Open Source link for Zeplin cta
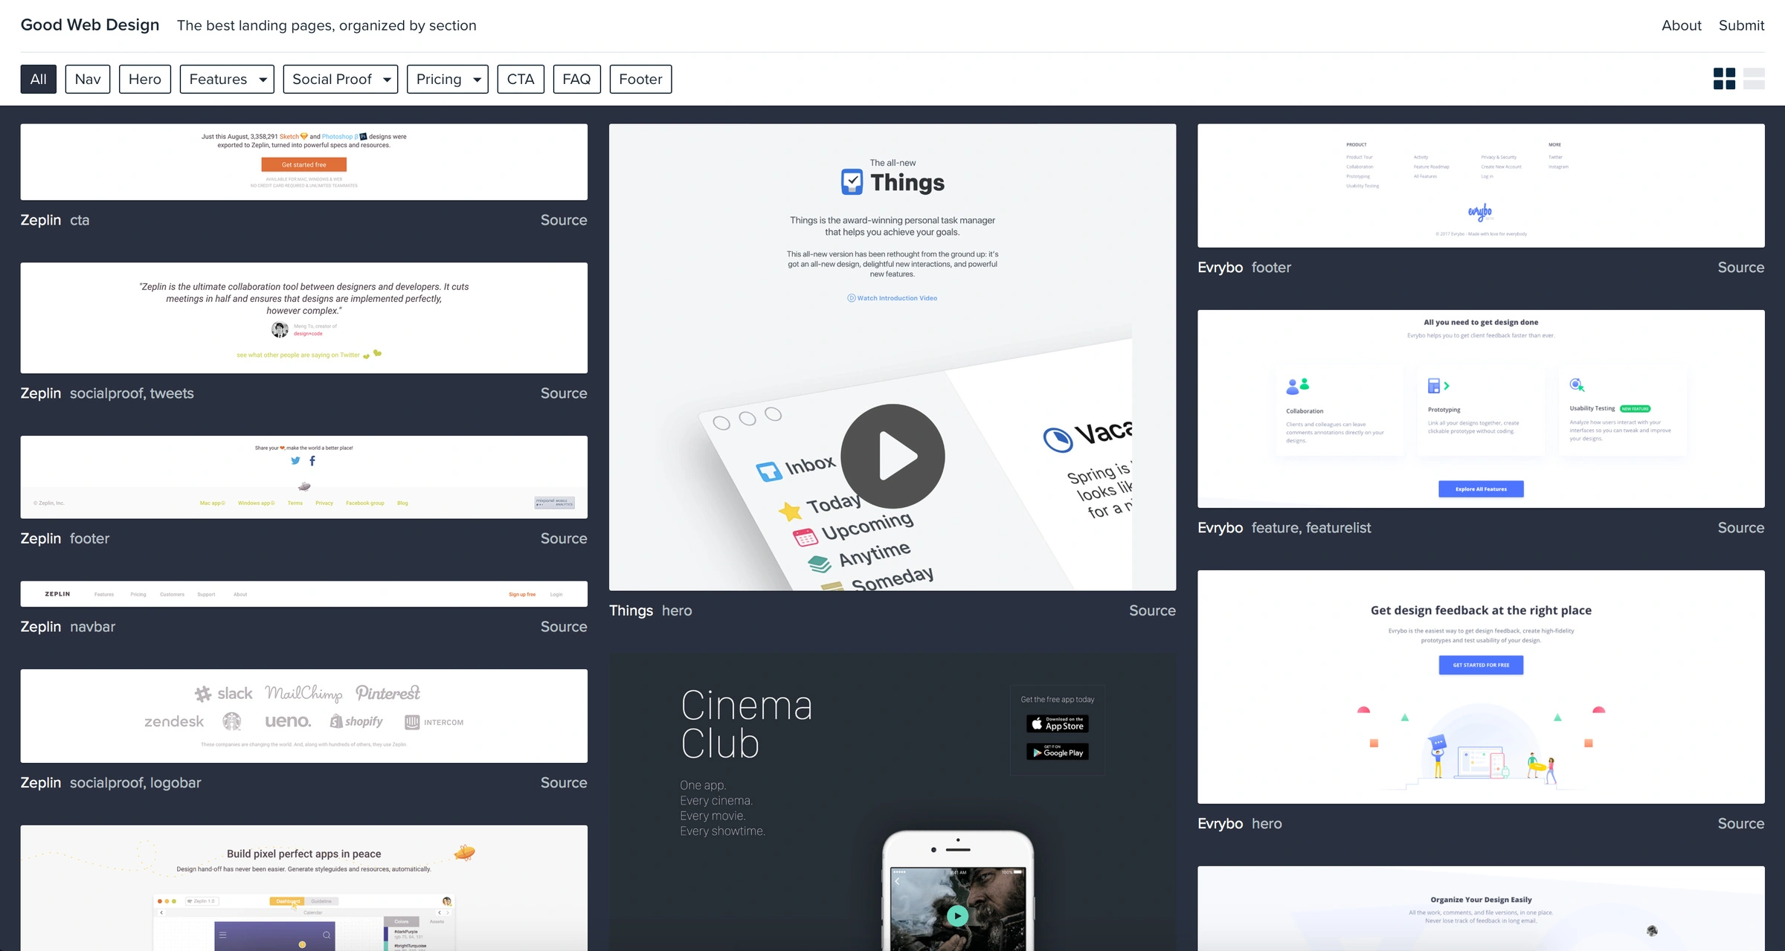 (564, 220)
